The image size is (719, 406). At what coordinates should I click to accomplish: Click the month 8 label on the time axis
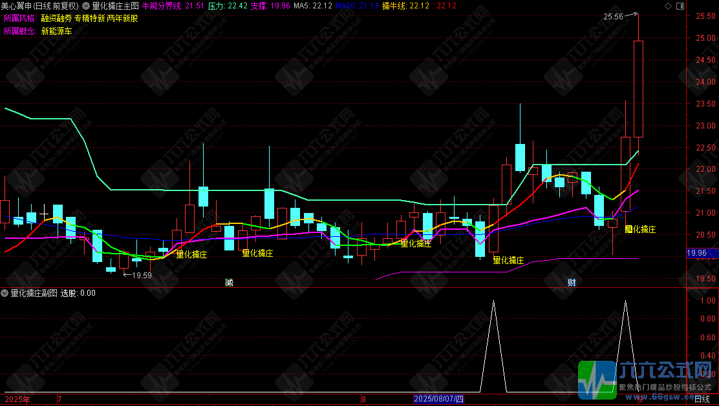coord(363,400)
